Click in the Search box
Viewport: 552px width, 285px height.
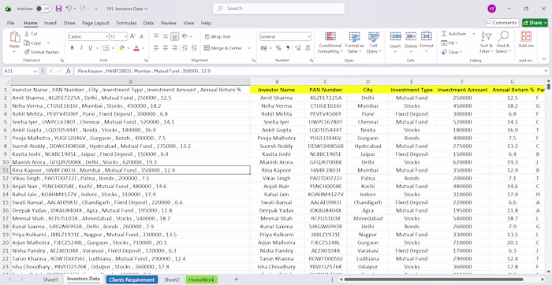coord(279,9)
